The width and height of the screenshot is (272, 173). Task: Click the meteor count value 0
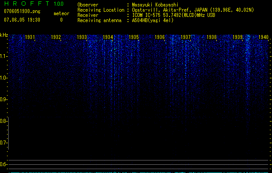61,20
